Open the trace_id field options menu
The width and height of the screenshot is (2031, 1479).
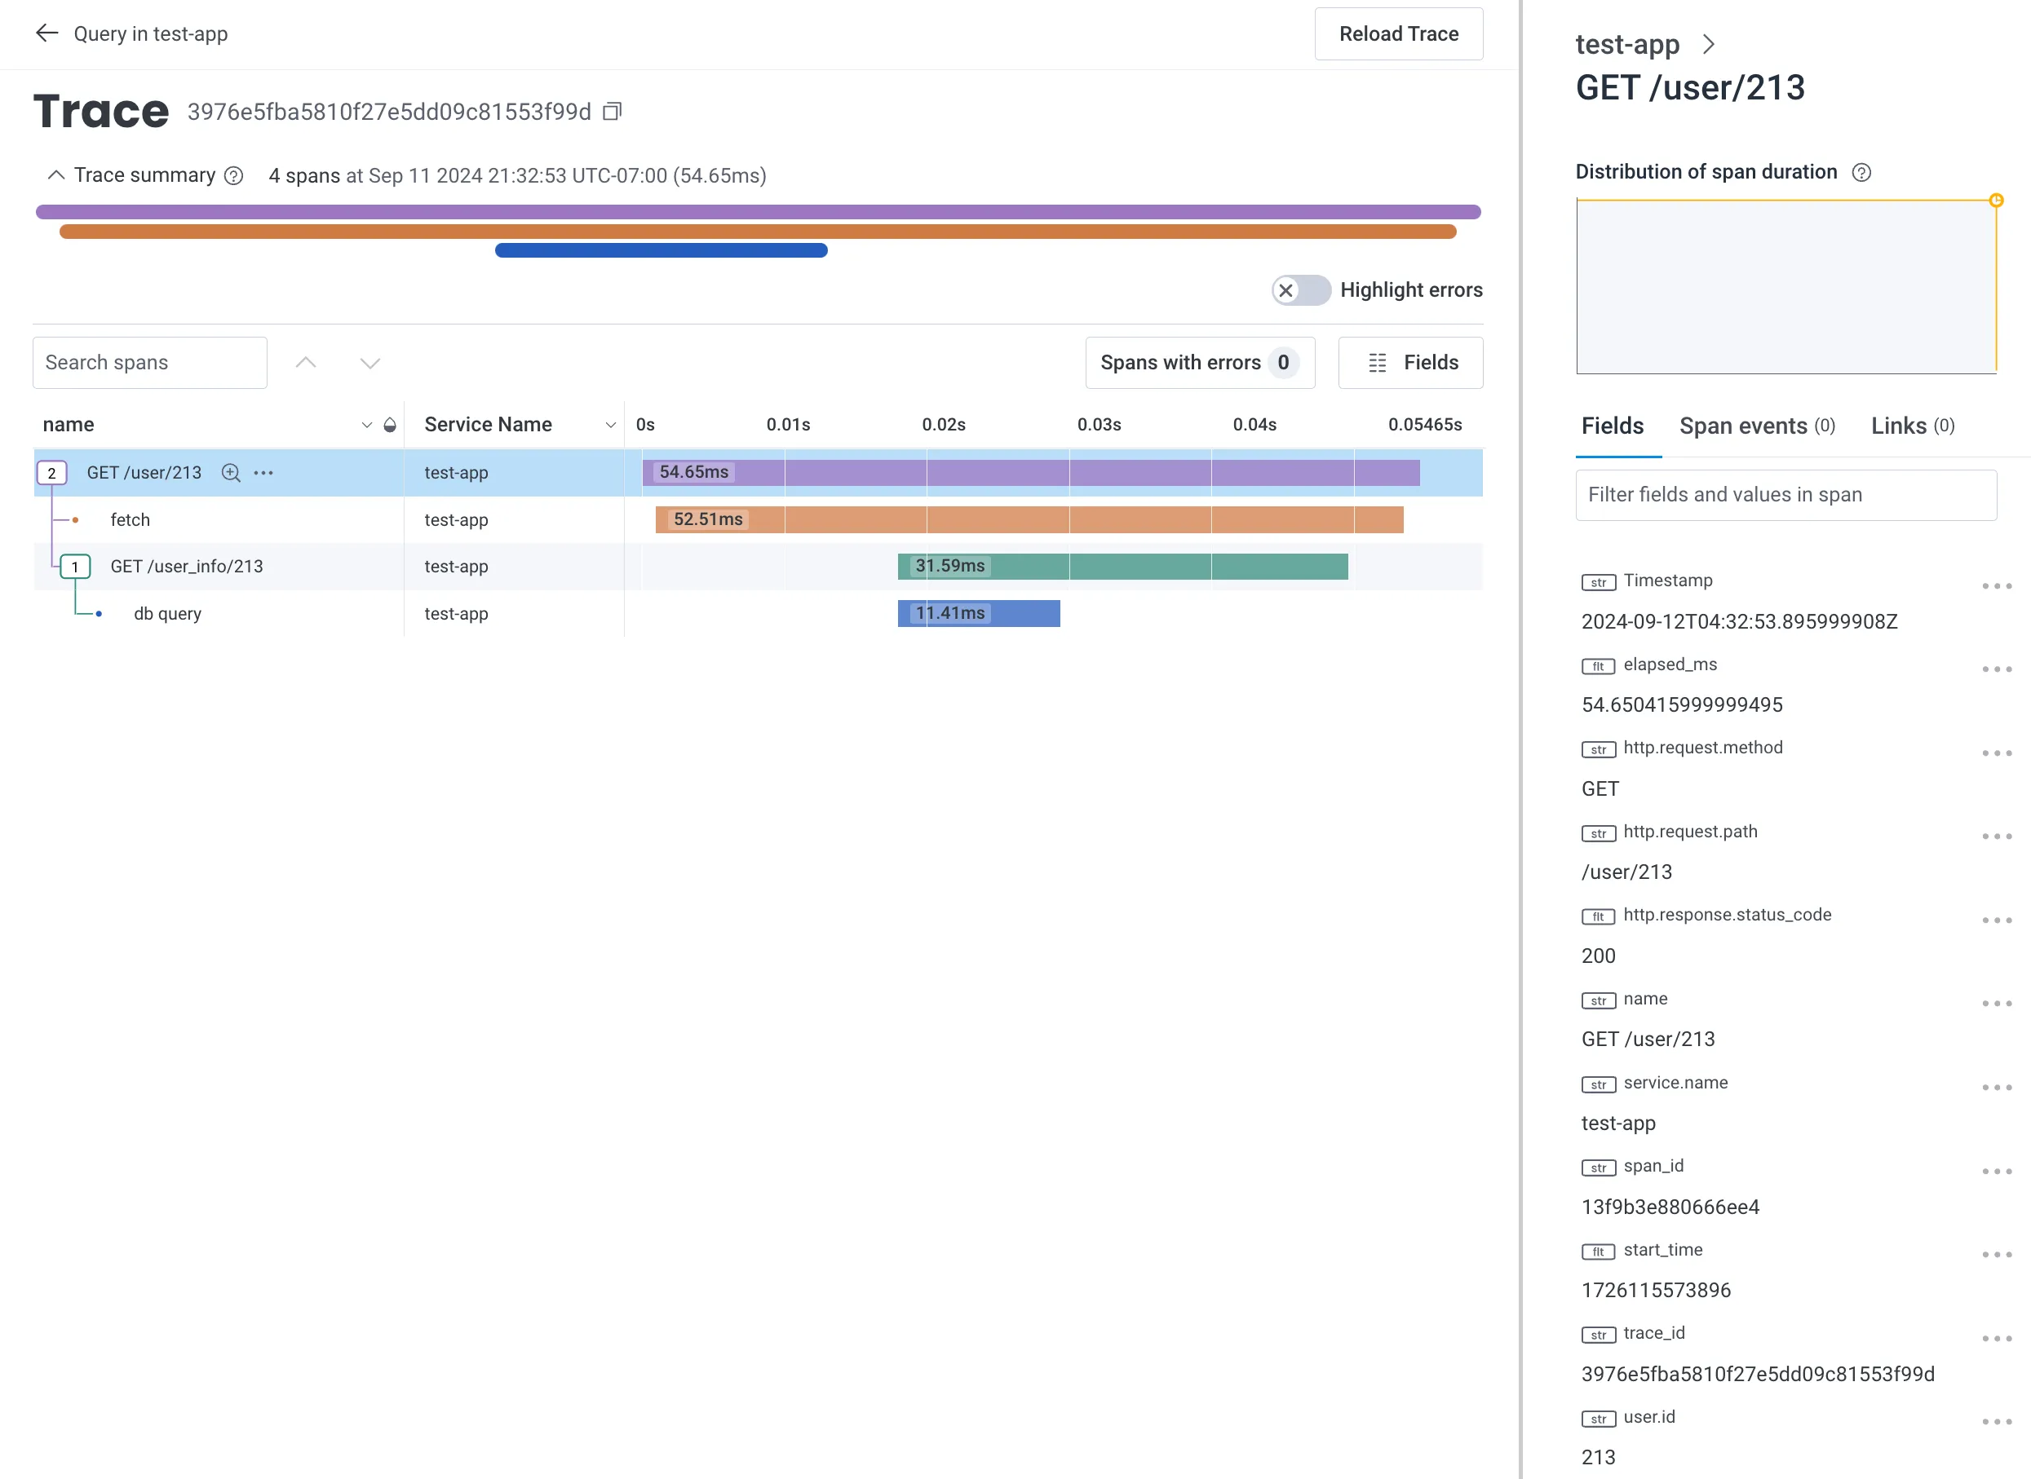click(x=1996, y=1339)
